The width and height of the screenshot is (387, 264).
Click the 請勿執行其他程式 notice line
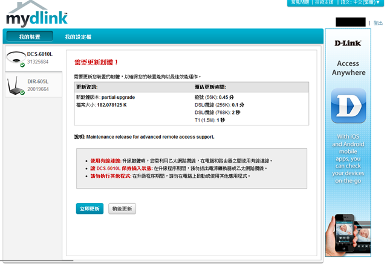[171, 176]
